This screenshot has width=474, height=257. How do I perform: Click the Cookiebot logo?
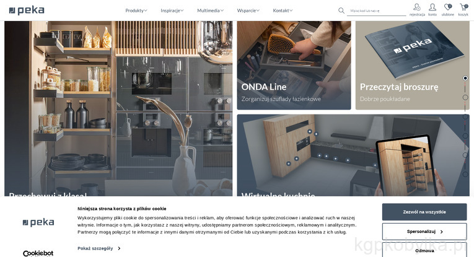coord(38,253)
